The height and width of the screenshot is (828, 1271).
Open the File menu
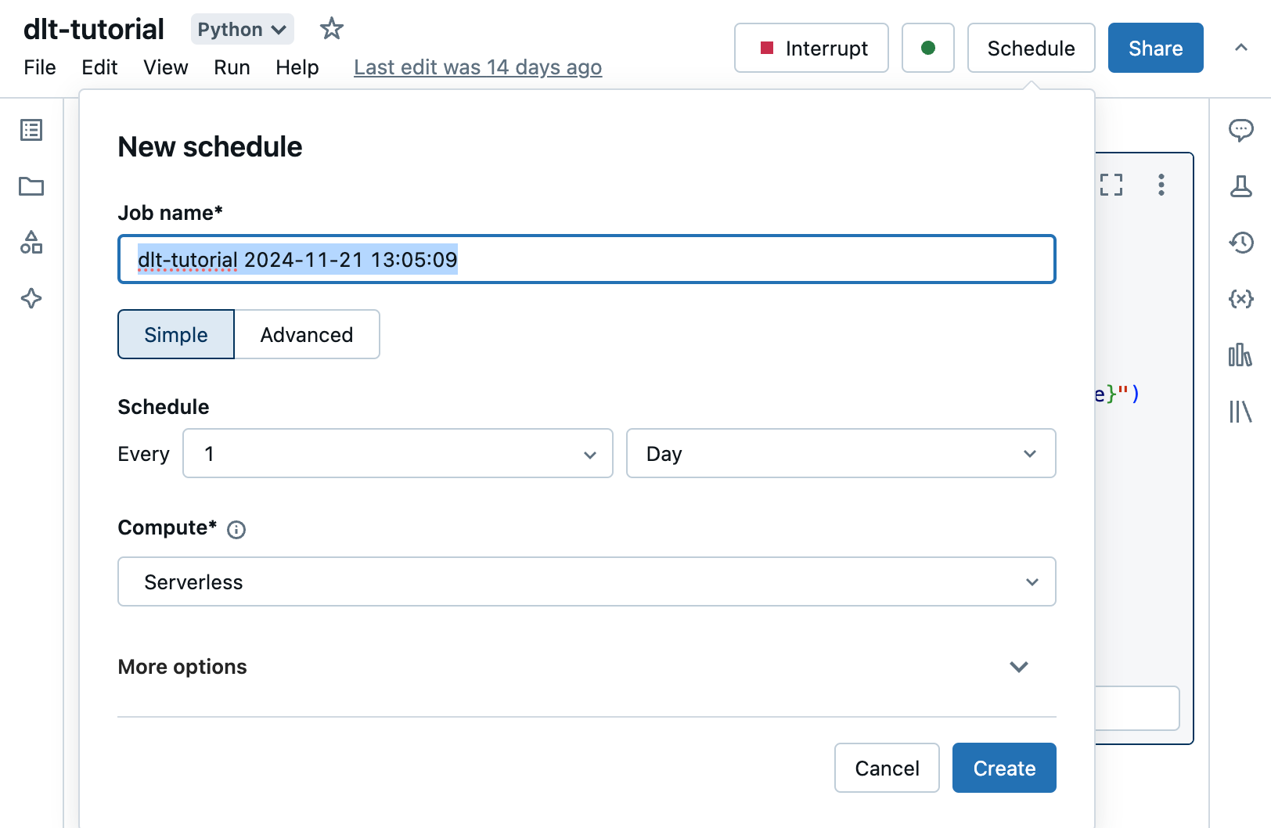pyautogui.click(x=40, y=68)
